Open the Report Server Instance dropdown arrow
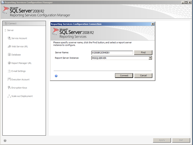This screenshot has width=193, height=145. (x=150, y=58)
